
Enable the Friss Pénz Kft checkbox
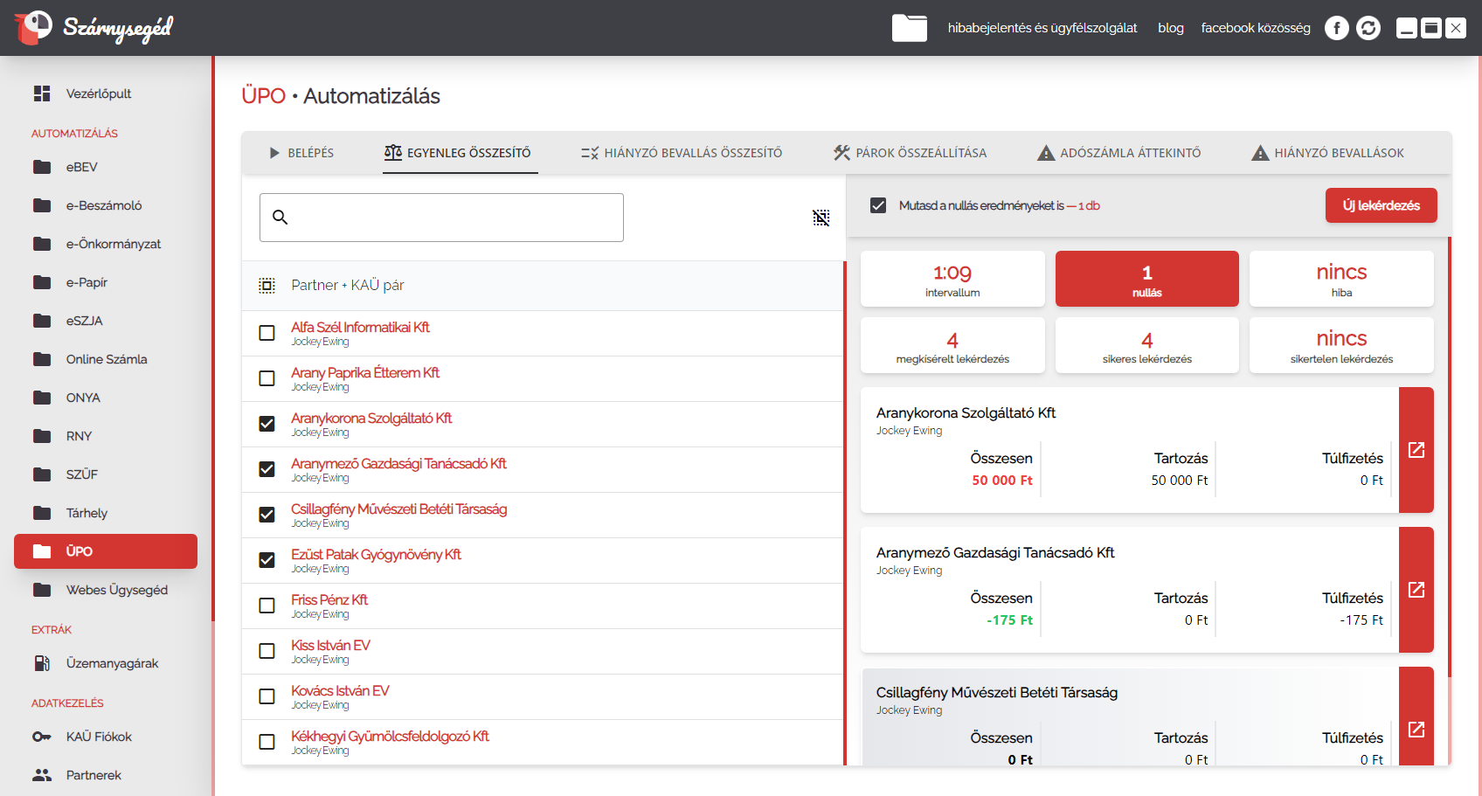pos(267,606)
